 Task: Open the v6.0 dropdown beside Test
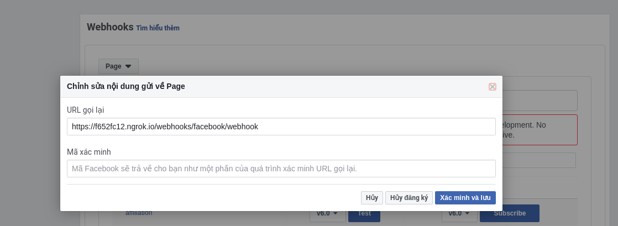(x=327, y=214)
